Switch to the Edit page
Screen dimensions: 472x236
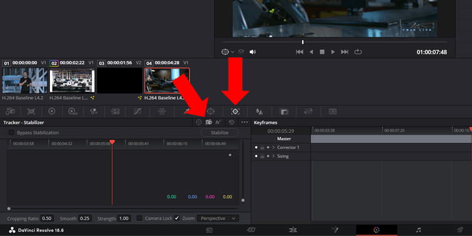click(x=293, y=230)
